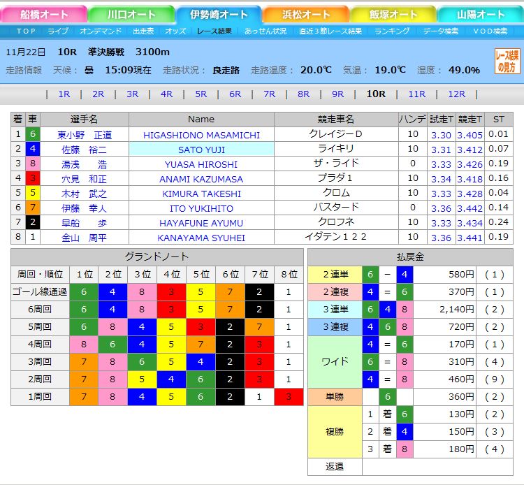Click the 払戻金 table header
Image resolution: width=524 pixels, height=485 pixels.
pyautogui.click(x=410, y=256)
